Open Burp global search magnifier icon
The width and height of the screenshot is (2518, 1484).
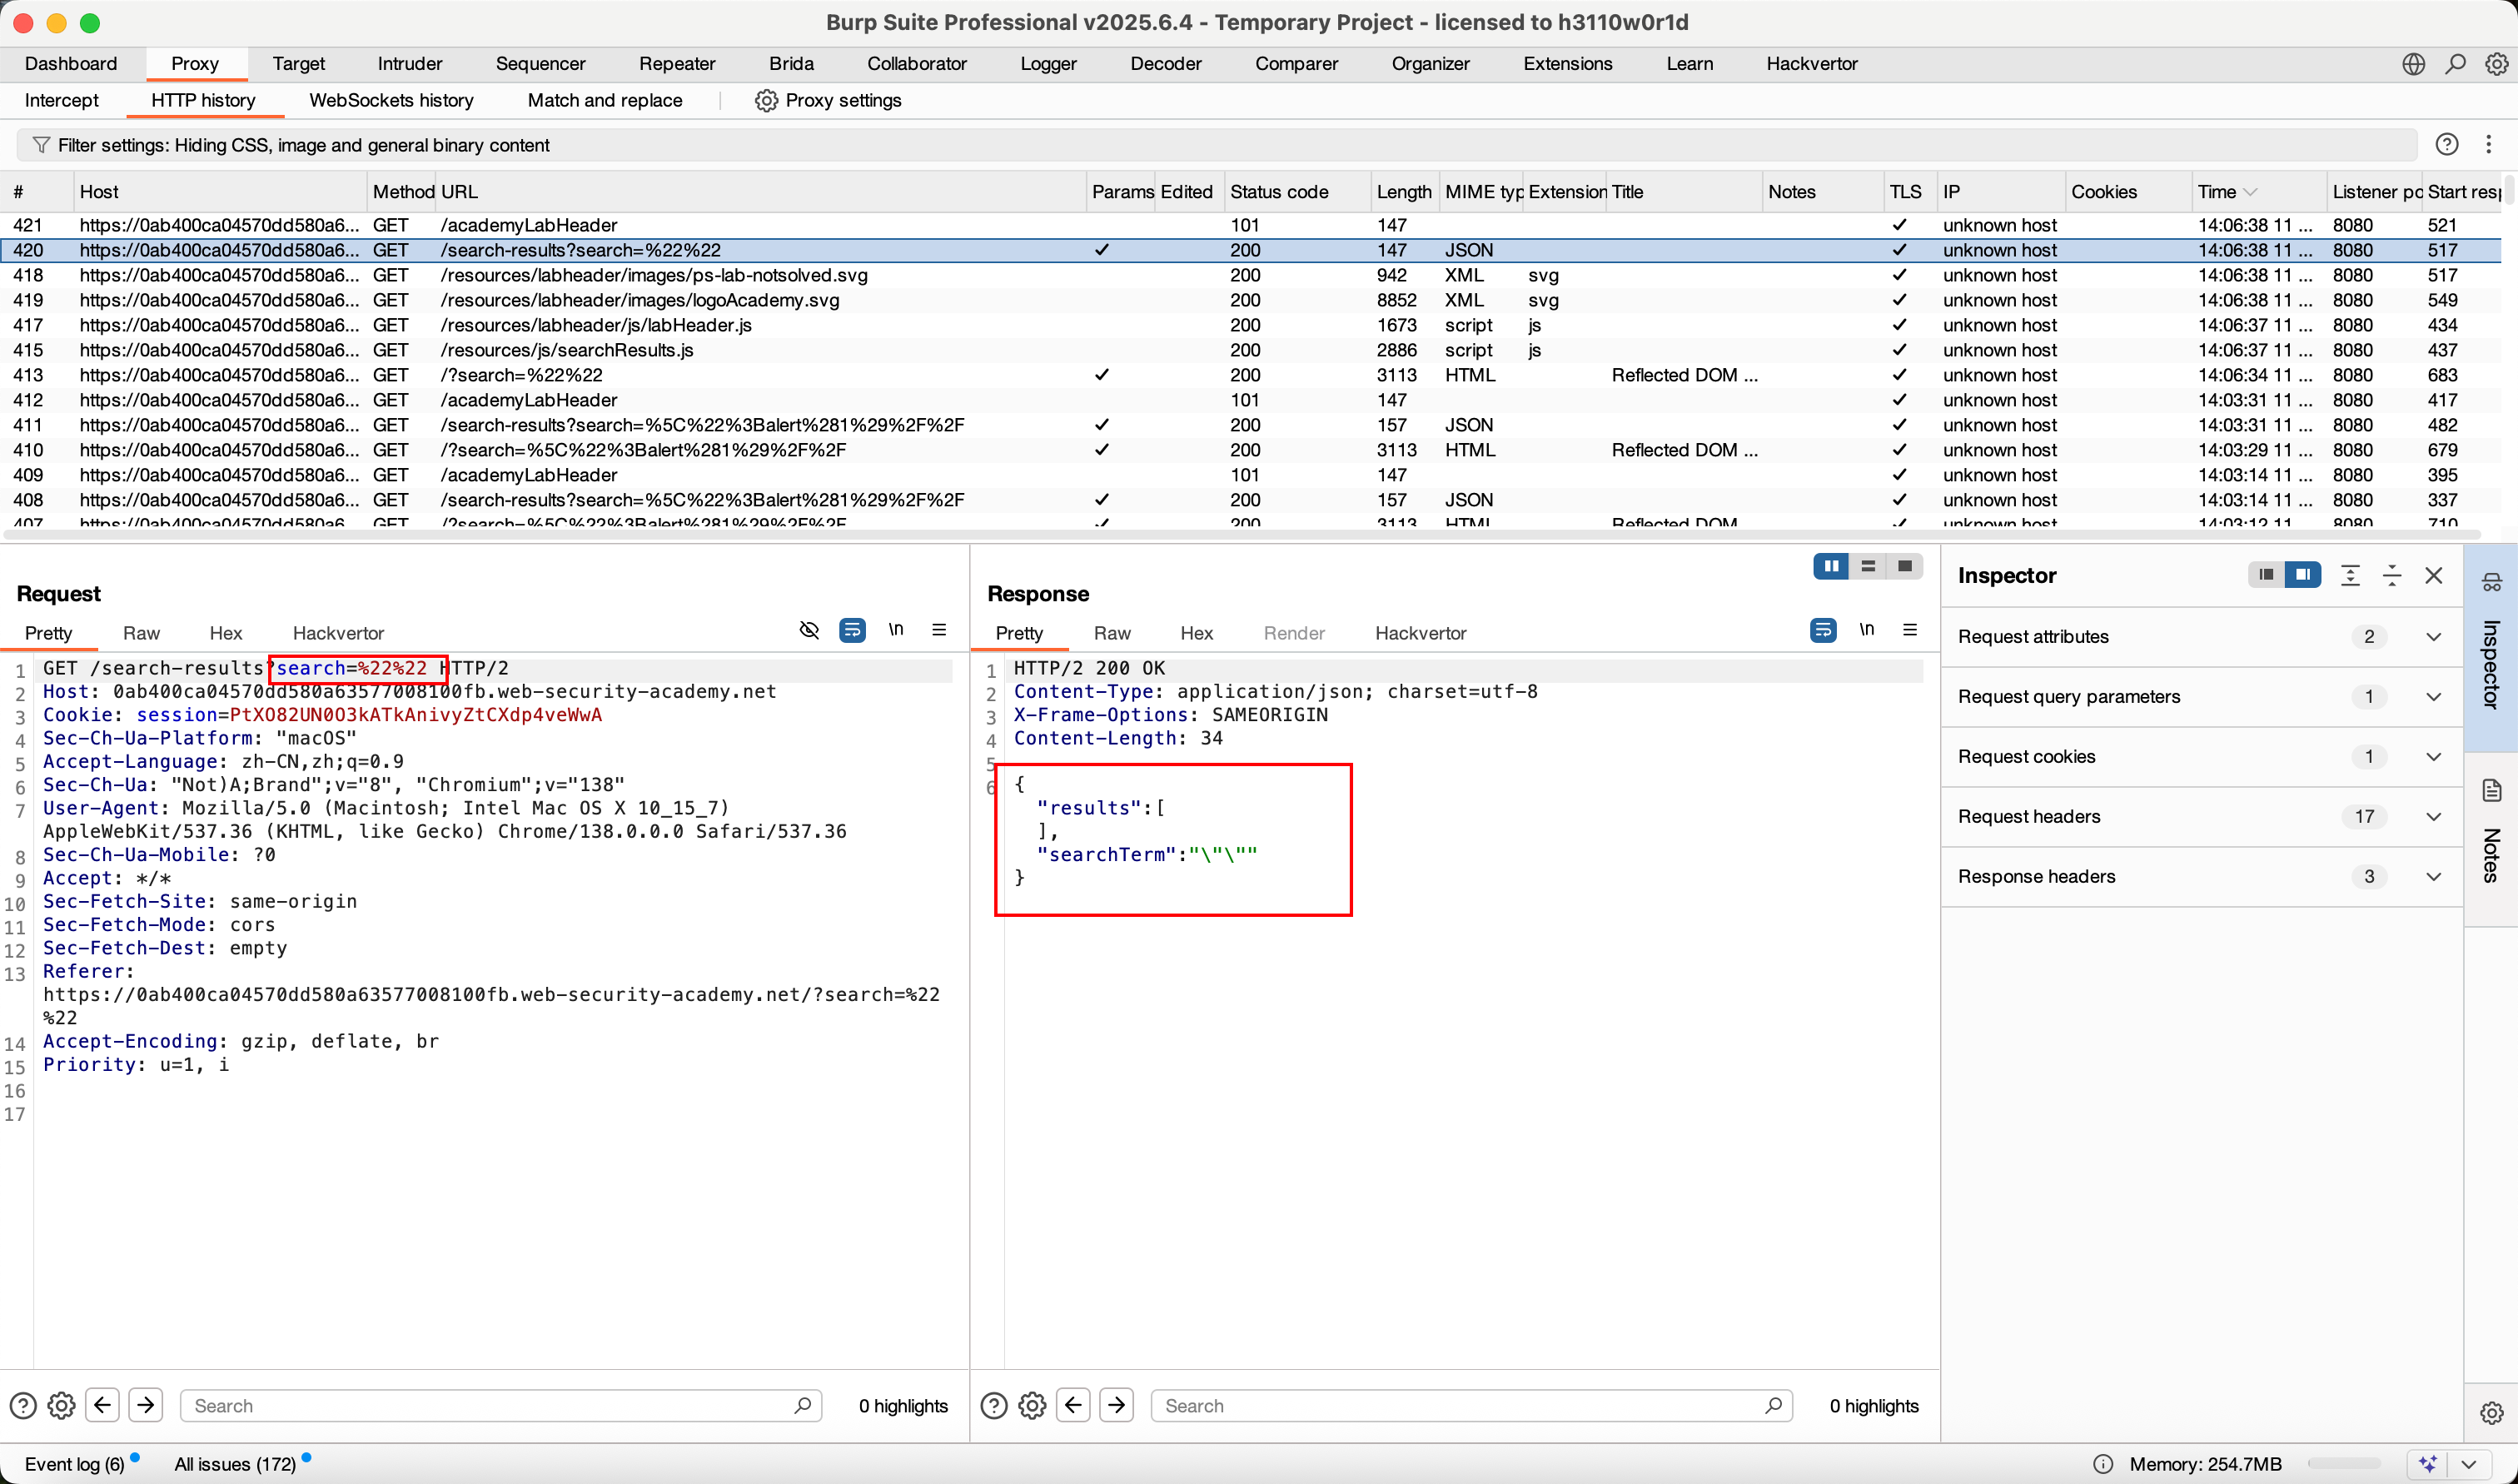2455,64
